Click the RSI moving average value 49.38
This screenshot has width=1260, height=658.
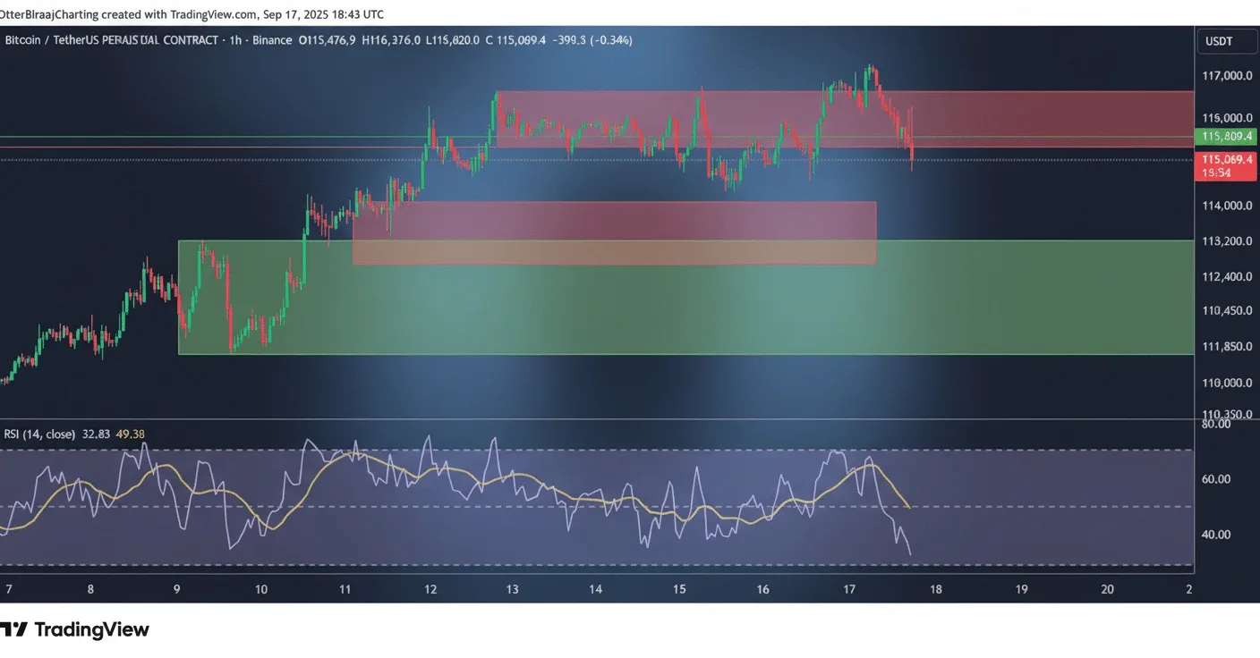(x=131, y=434)
